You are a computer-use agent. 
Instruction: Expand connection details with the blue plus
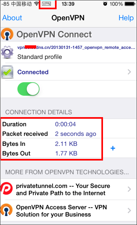pyautogui.click(x=113, y=148)
